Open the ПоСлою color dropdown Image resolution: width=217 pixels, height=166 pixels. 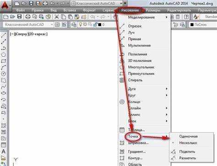click(x=203, y=25)
